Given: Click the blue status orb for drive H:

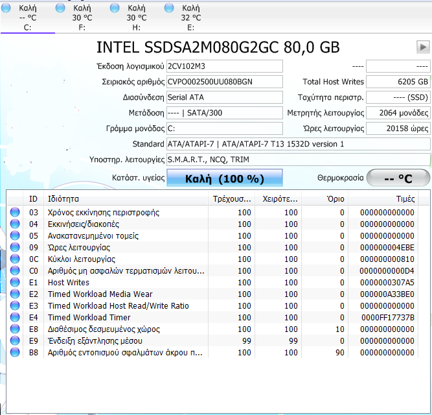Looking at the screenshot, I should click(115, 8).
